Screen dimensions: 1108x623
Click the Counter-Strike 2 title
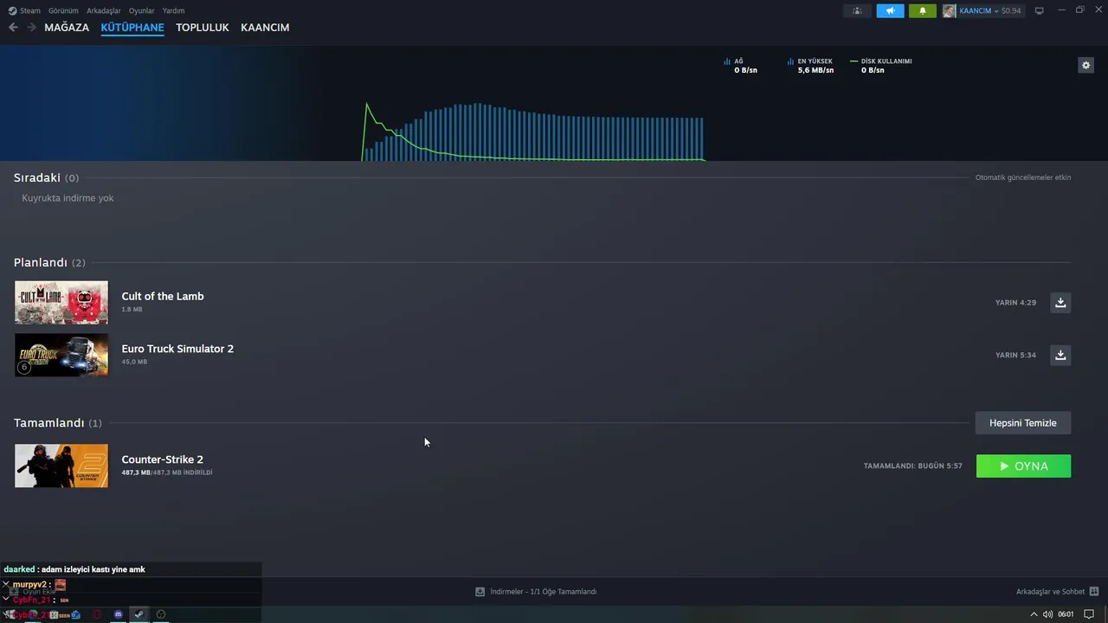pos(162,459)
